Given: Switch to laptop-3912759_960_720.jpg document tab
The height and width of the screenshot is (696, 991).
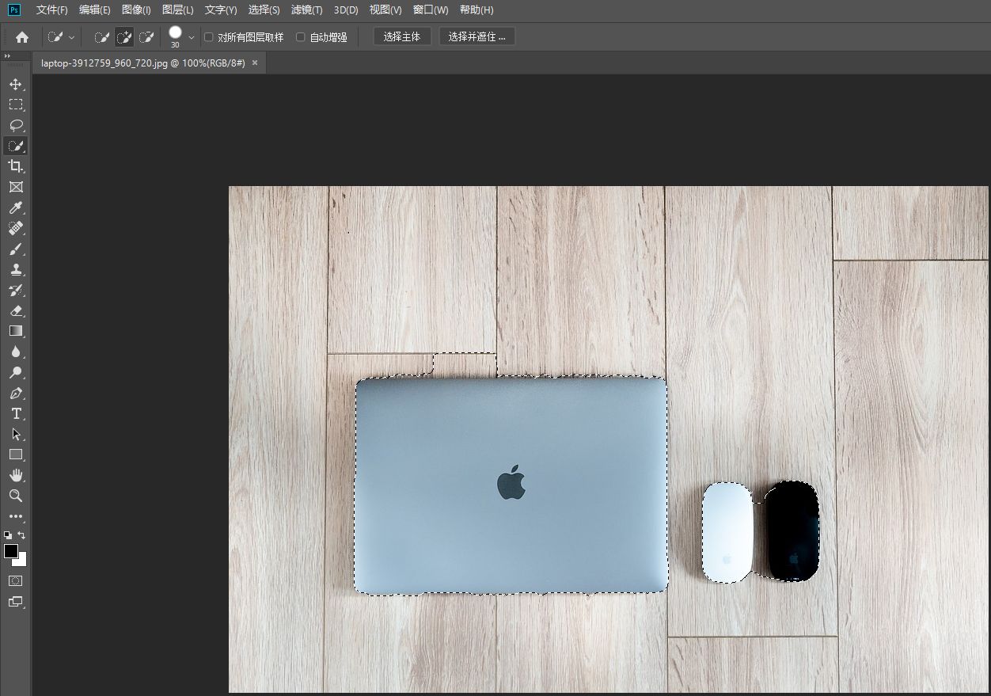Looking at the screenshot, I should coord(143,63).
